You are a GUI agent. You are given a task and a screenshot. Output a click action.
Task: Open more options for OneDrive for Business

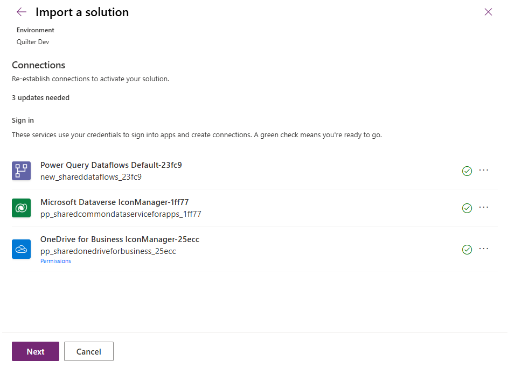point(484,249)
